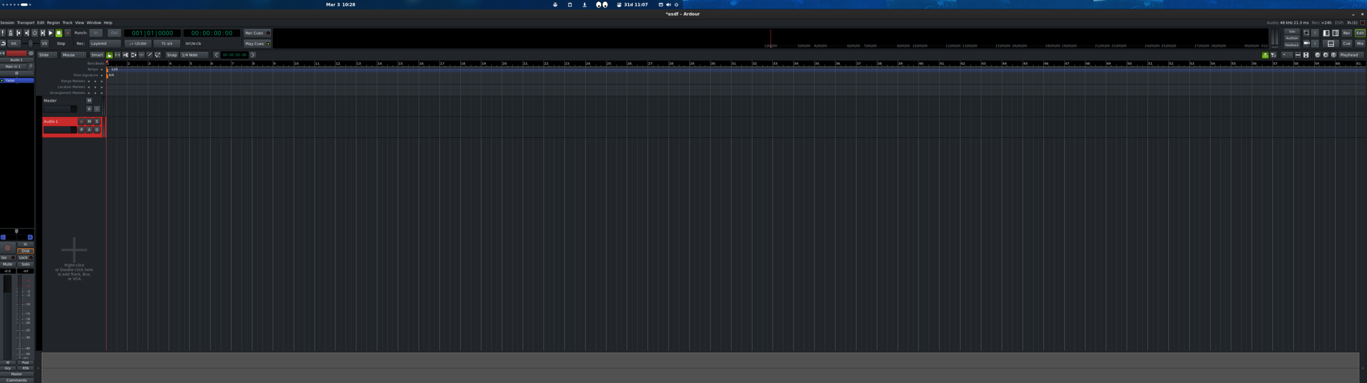The height and width of the screenshot is (383, 1367).
Task: Click the return-to-last-position arrow icon
Action: coord(3,44)
